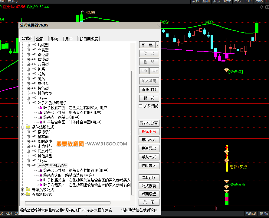This screenshot has height=218, width=269.
Task: Open the 指标B tab in main window
Action: (x=251, y=213)
